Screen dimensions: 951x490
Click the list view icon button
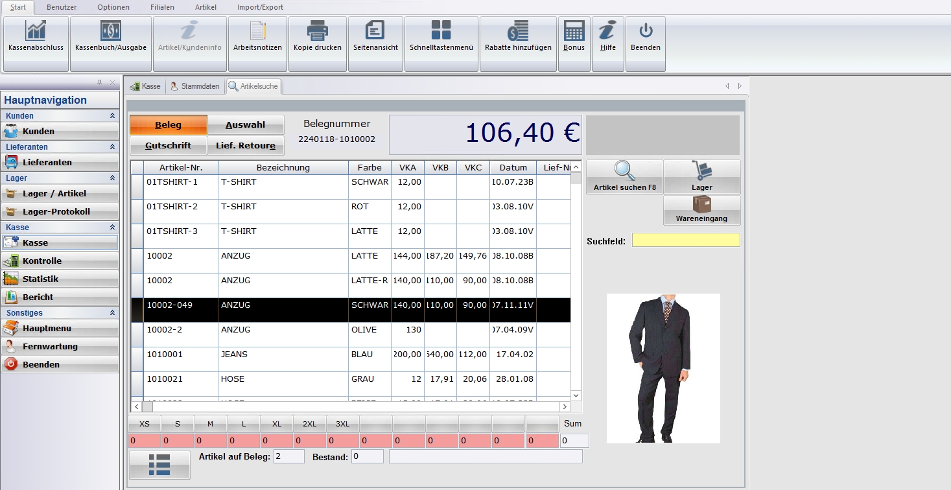159,465
